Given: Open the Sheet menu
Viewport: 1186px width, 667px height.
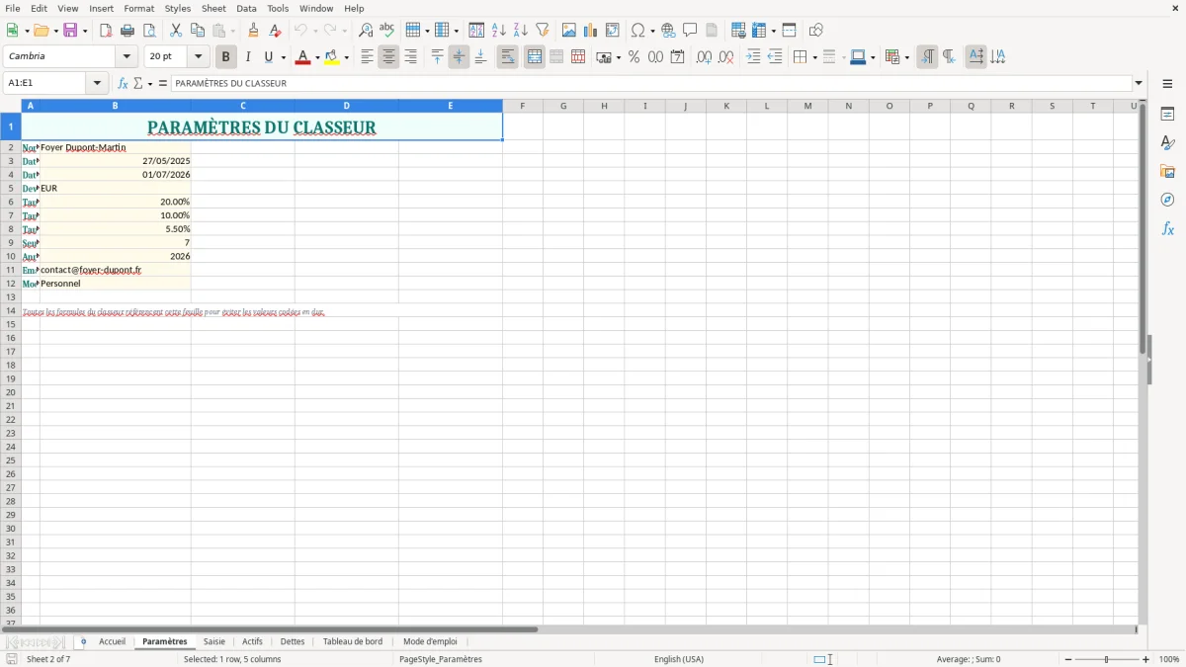Looking at the screenshot, I should click(x=213, y=8).
